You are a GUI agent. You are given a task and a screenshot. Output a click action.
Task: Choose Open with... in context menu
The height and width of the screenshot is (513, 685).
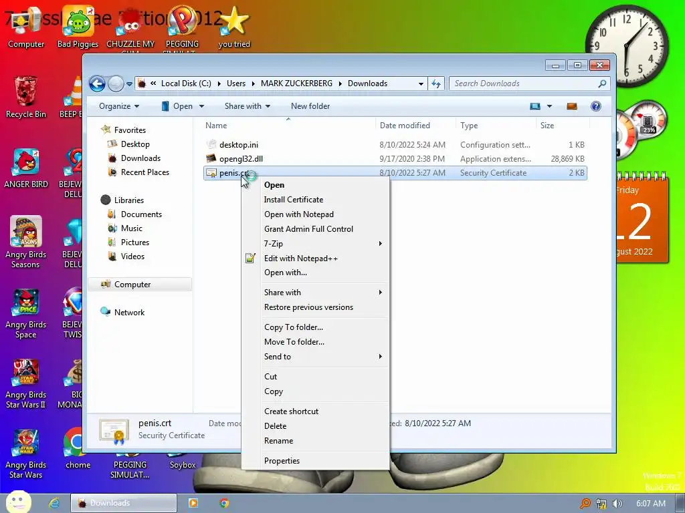coord(315,273)
